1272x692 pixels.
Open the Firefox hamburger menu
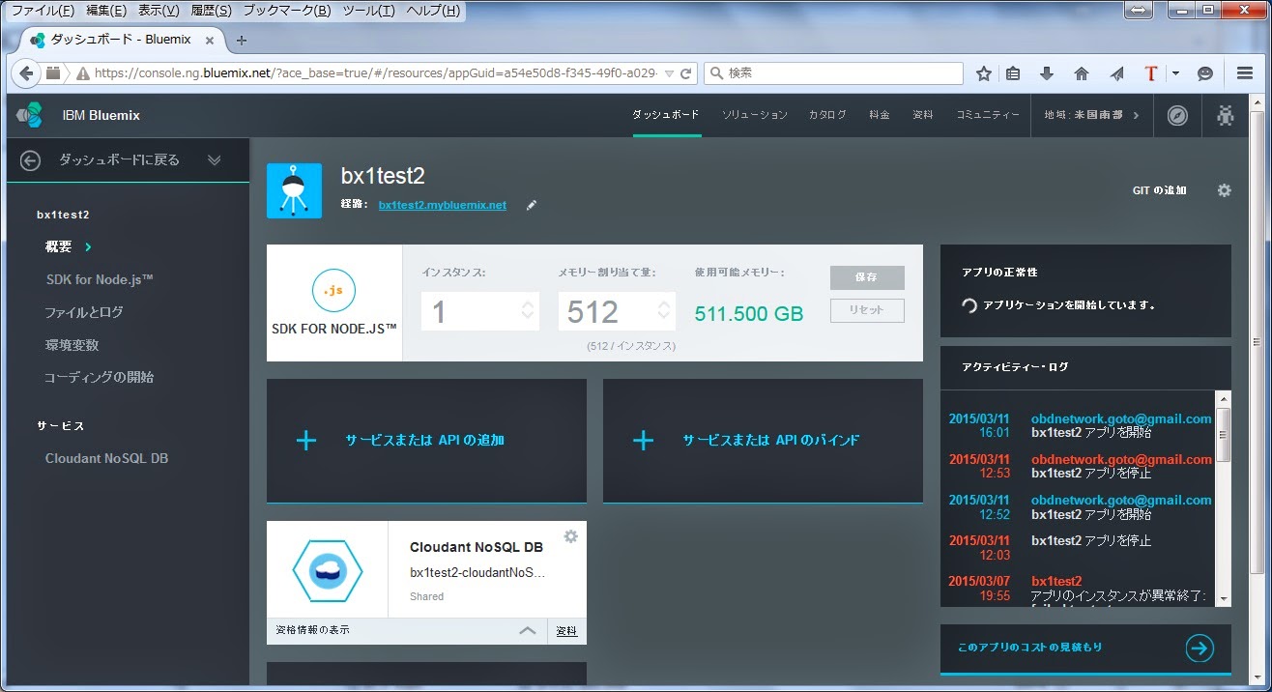pyautogui.click(x=1245, y=73)
